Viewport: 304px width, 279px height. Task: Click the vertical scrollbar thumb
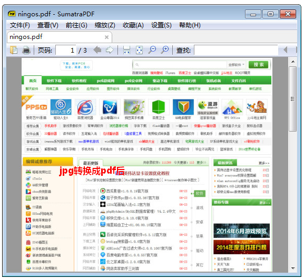(293, 99)
